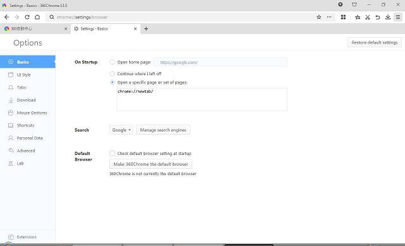Select Open a specific page or set of pages
Viewport: 405px width, 246px height.
point(112,82)
